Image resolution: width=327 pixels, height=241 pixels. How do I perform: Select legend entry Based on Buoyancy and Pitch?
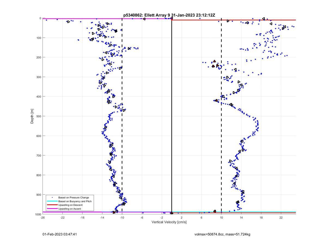click(x=75, y=201)
